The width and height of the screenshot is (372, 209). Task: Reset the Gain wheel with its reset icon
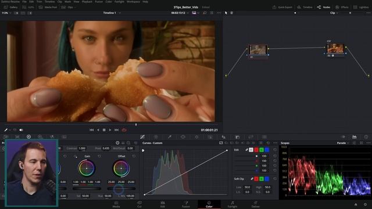pyautogui.click(x=99, y=156)
